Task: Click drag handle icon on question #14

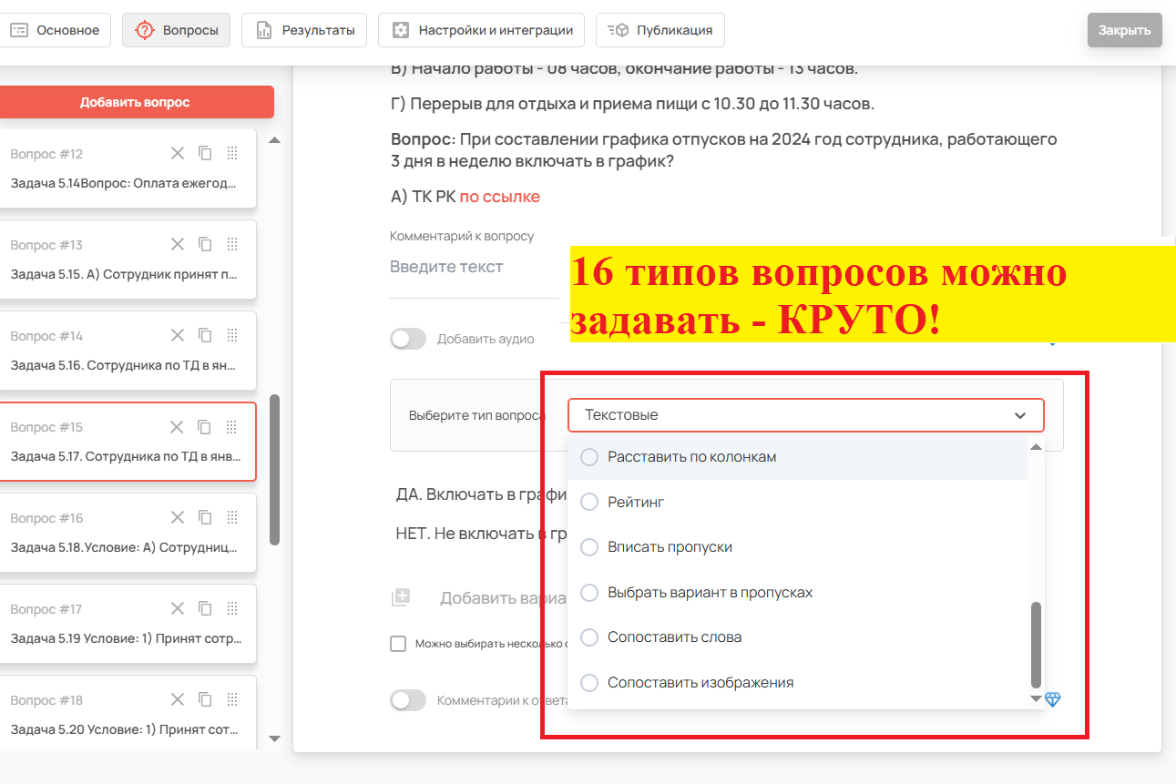Action: click(x=231, y=336)
